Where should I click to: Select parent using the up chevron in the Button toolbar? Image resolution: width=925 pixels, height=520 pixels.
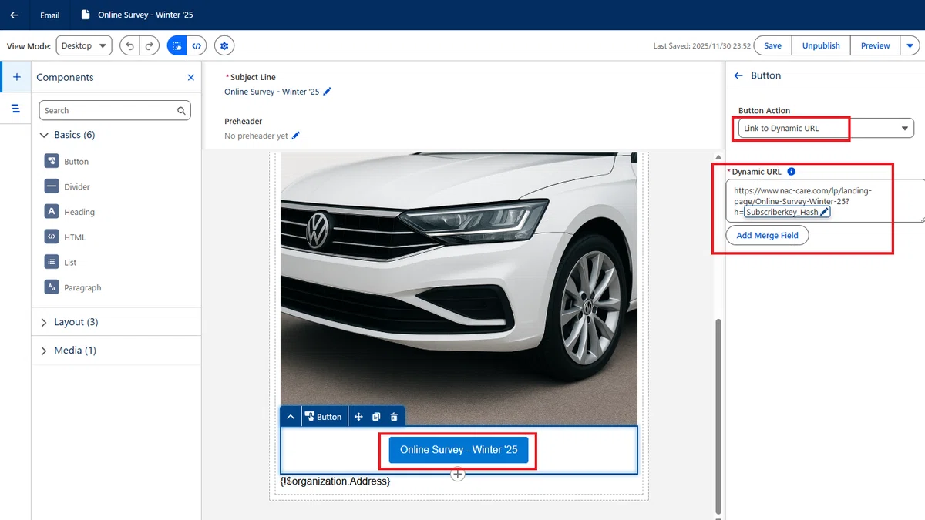pos(290,417)
